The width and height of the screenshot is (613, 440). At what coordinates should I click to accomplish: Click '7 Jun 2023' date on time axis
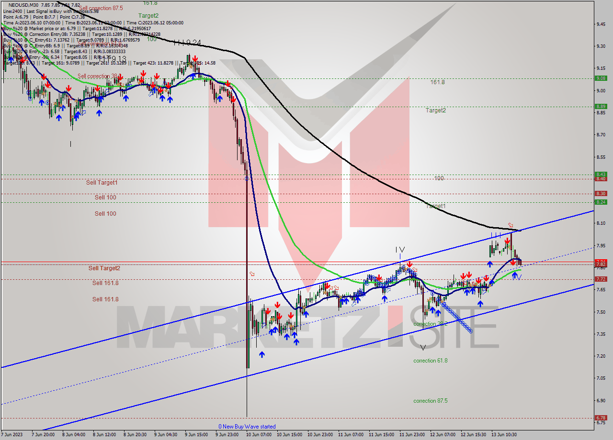(x=12, y=435)
